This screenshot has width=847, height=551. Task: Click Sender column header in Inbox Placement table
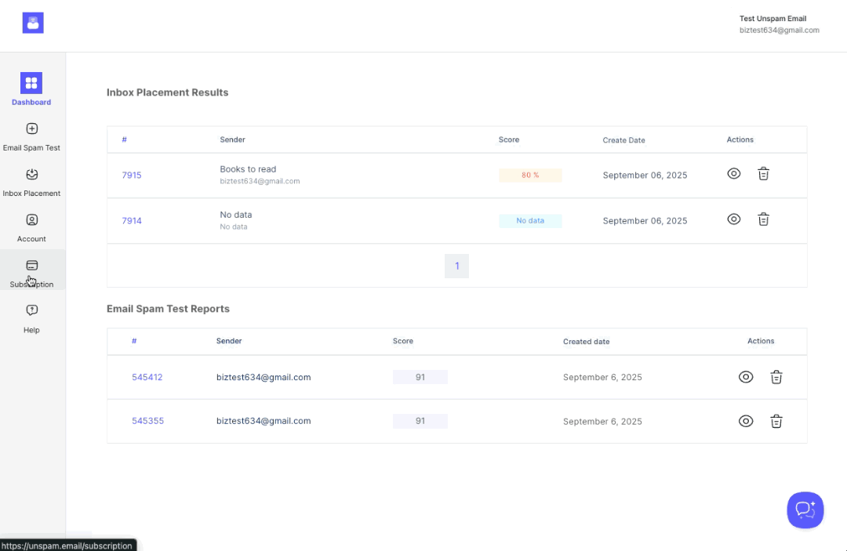pos(232,140)
